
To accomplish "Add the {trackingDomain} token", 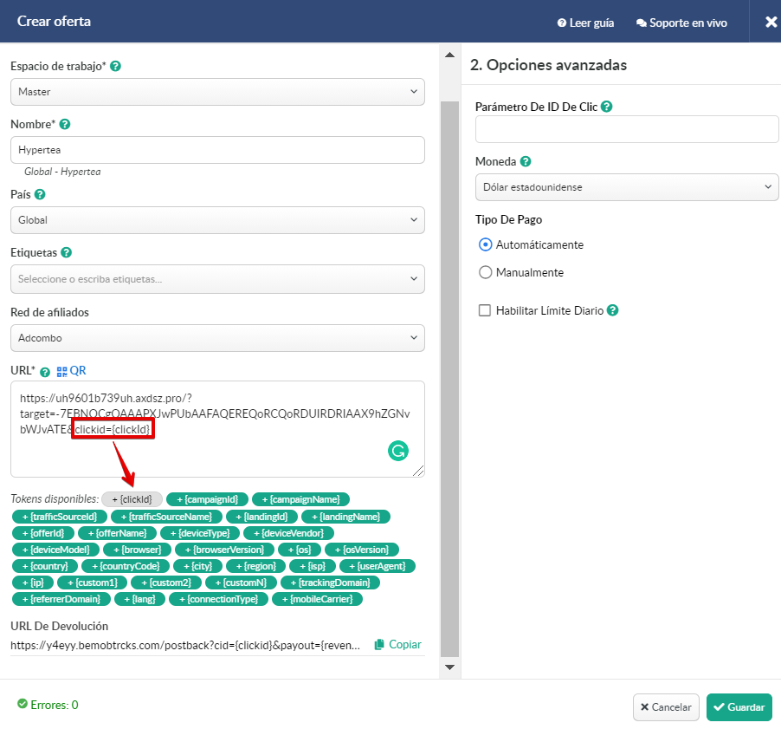I will click(330, 583).
